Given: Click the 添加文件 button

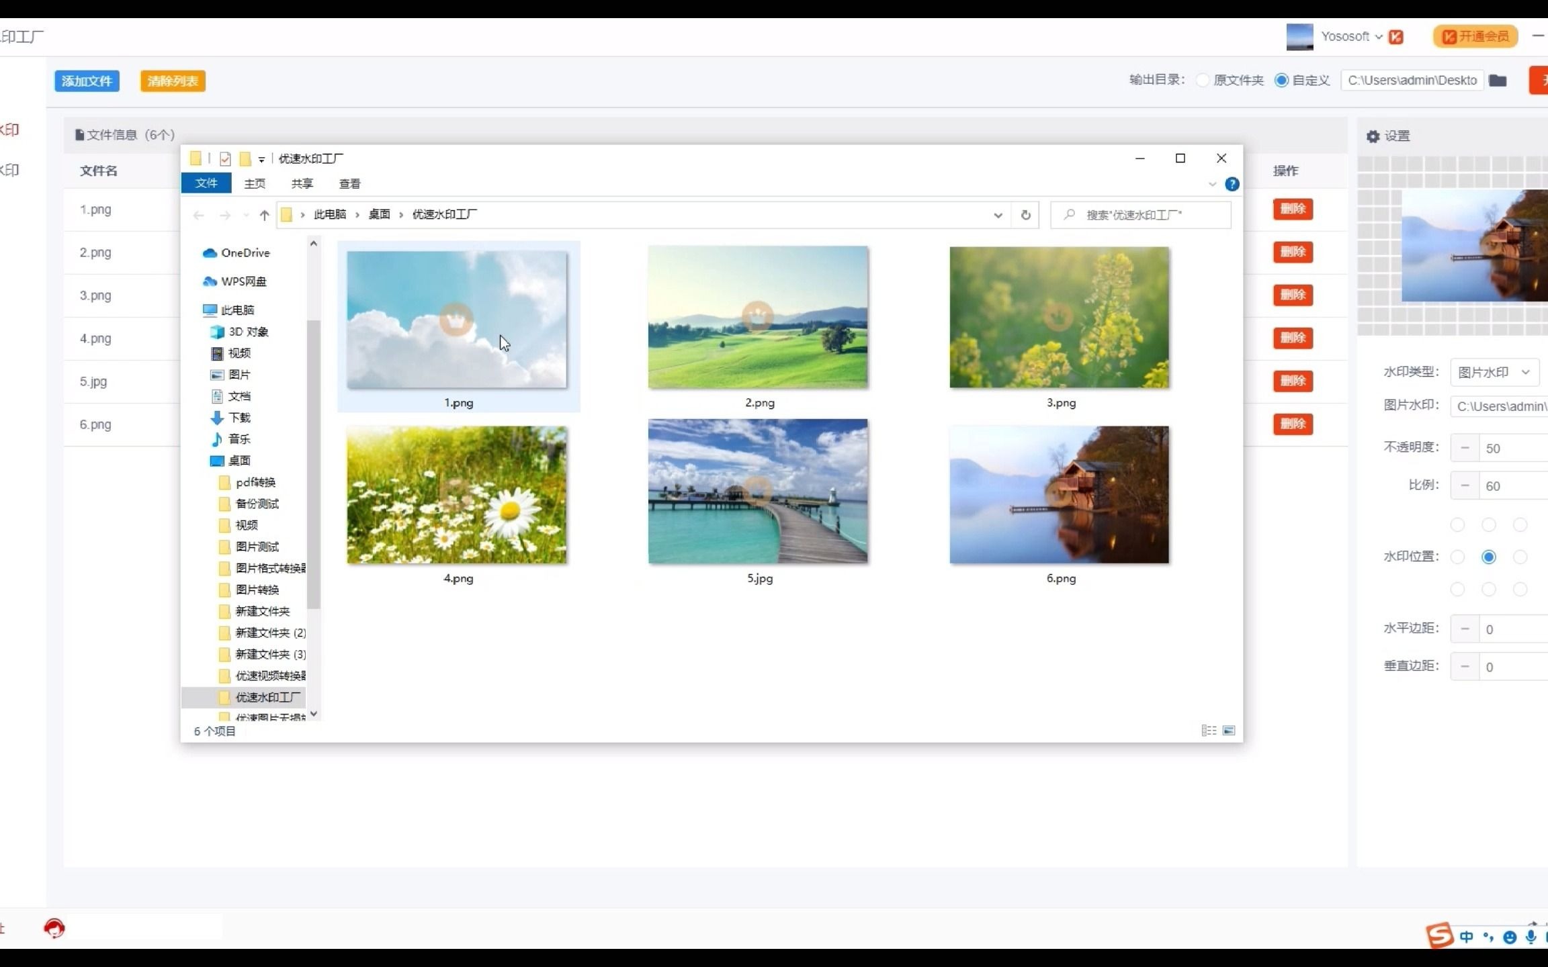Looking at the screenshot, I should tap(87, 81).
